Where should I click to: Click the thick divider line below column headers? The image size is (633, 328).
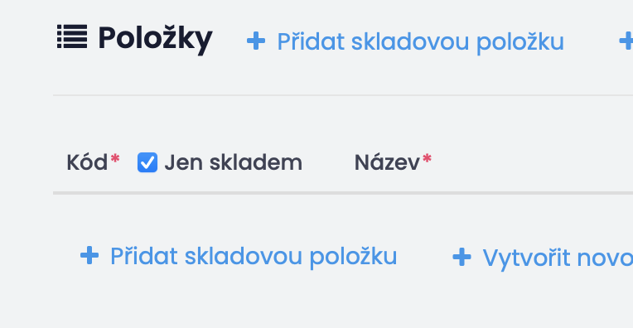[x=343, y=193]
